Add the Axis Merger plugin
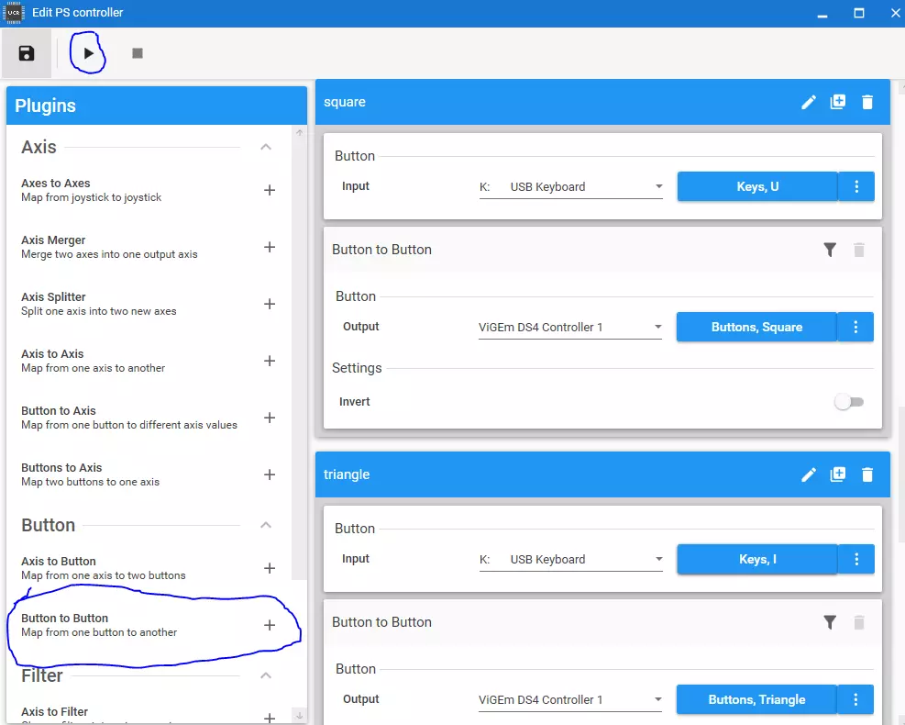This screenshot has height=725, width=905. click(x=269, y=247)
